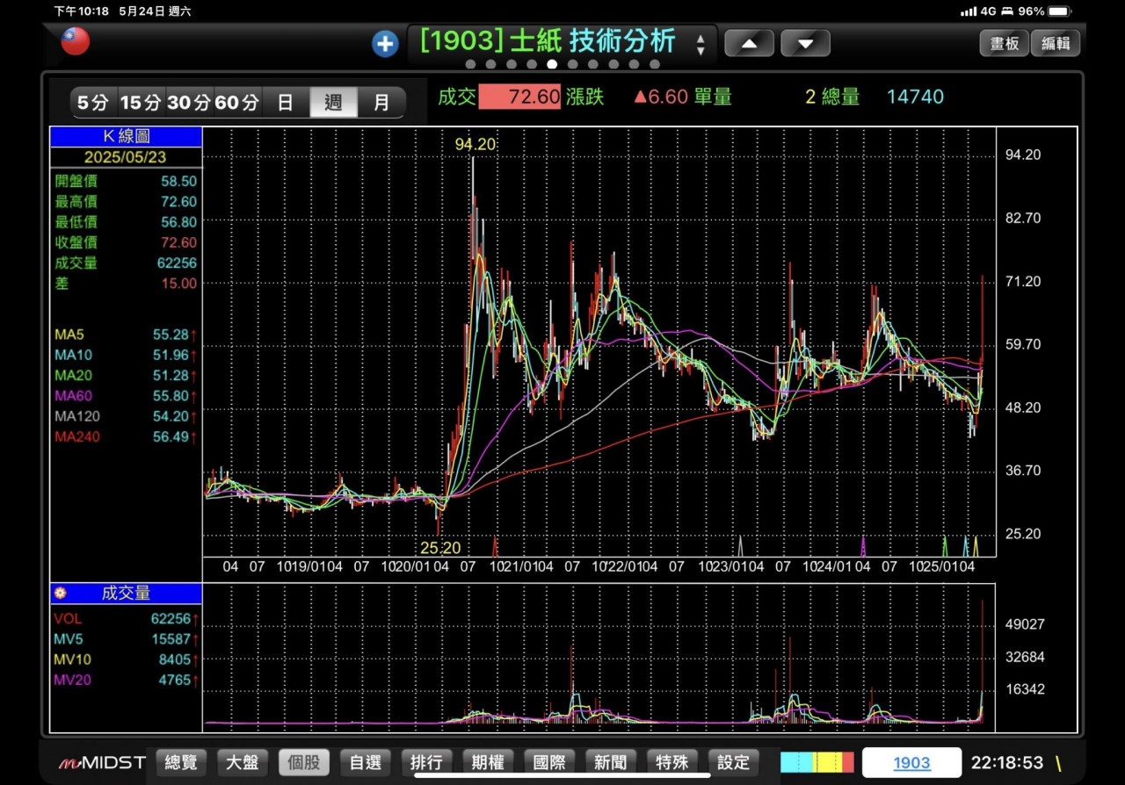This screenshot has width=1125, height=785.
Task: Open the 新聞 news tab
Action: (610, 762)
